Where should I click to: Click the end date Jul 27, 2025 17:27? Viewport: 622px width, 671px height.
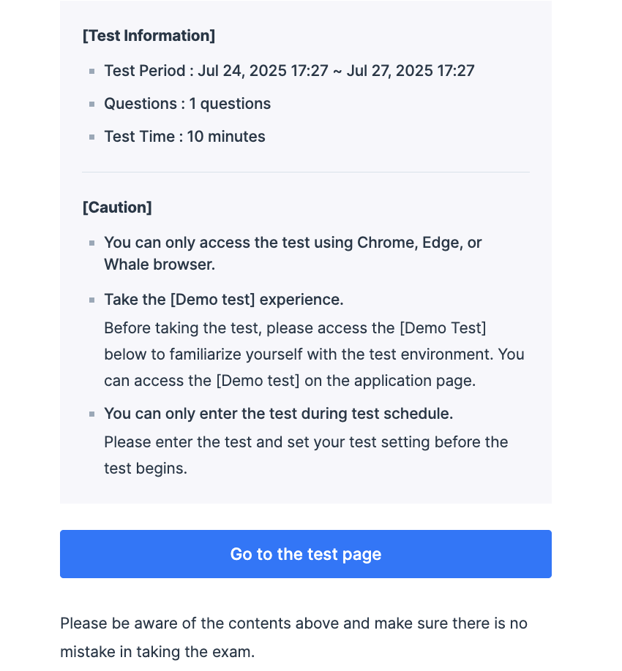[x=411, y=71]
